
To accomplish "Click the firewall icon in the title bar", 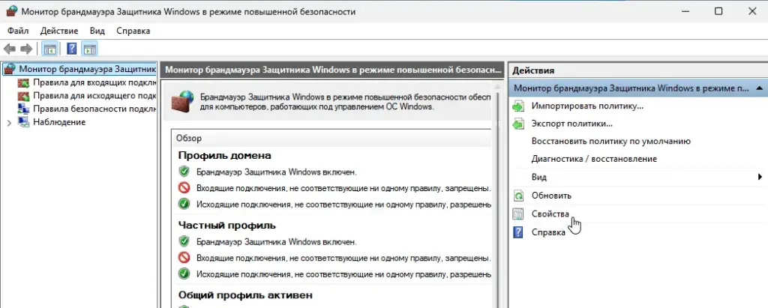I will 10,11.
